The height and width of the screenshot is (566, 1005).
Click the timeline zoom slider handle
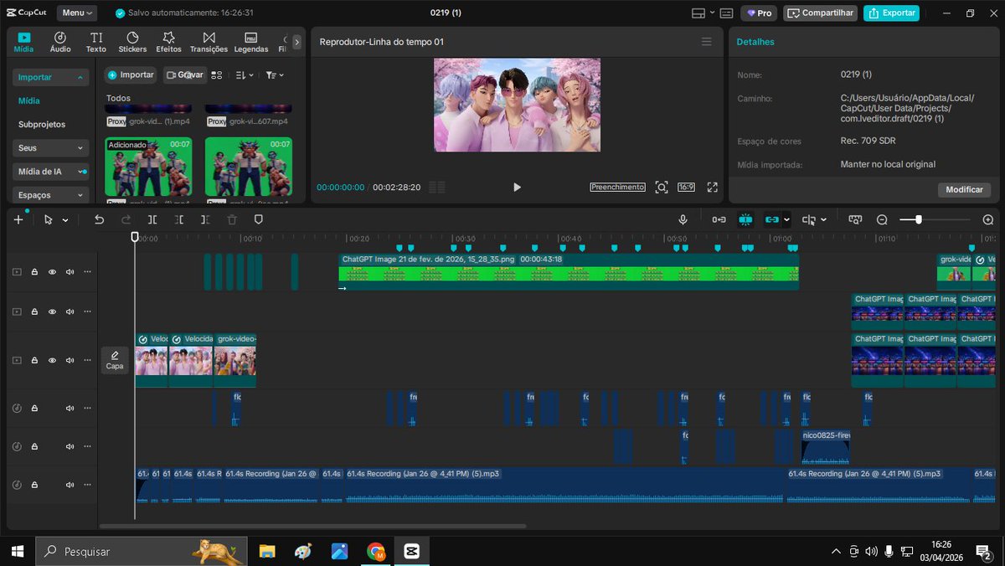click(x=919, y=219)
